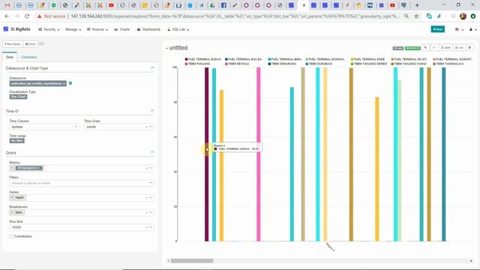
Task: Click the untitled chart title
Action: (x=178, y=48)
